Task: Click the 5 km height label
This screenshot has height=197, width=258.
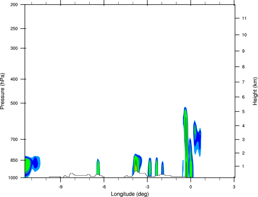Action: pos(243,112)
